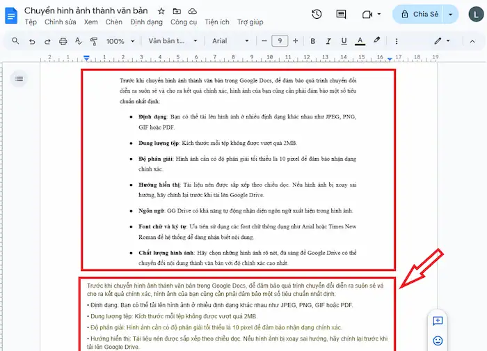Show the document outline sidebar

19,78
